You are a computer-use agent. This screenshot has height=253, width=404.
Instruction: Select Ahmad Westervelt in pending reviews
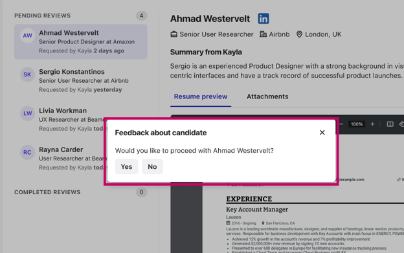click(81, 41)
